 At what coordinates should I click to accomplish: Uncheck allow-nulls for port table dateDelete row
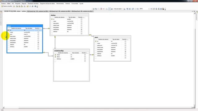[x=38, y=43]
